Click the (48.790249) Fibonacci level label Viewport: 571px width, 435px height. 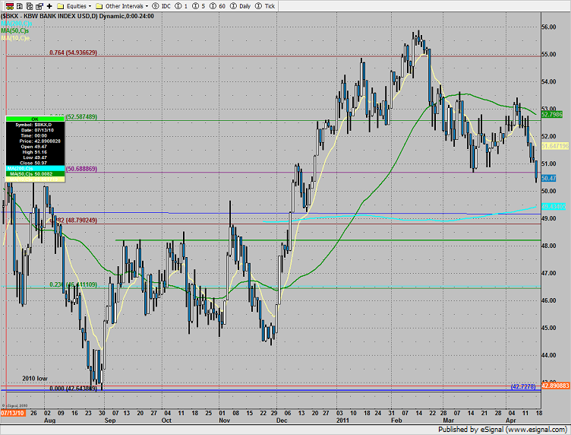click(x=81, y=221)
